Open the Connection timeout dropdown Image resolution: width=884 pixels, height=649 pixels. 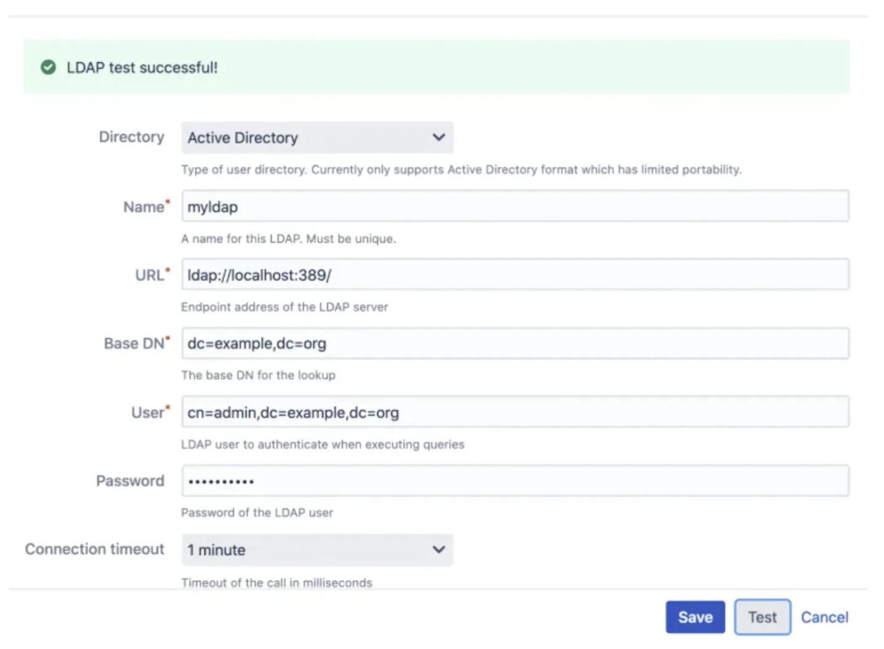[x=317, y=550]
